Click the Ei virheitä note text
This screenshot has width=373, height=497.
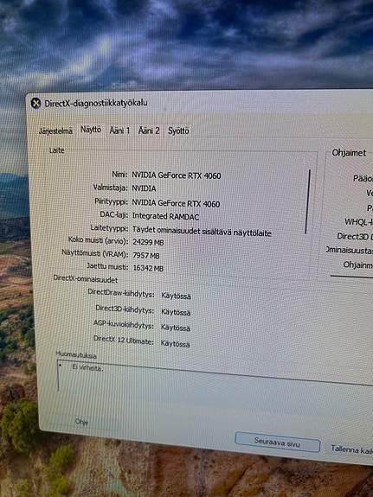(87, 367)
